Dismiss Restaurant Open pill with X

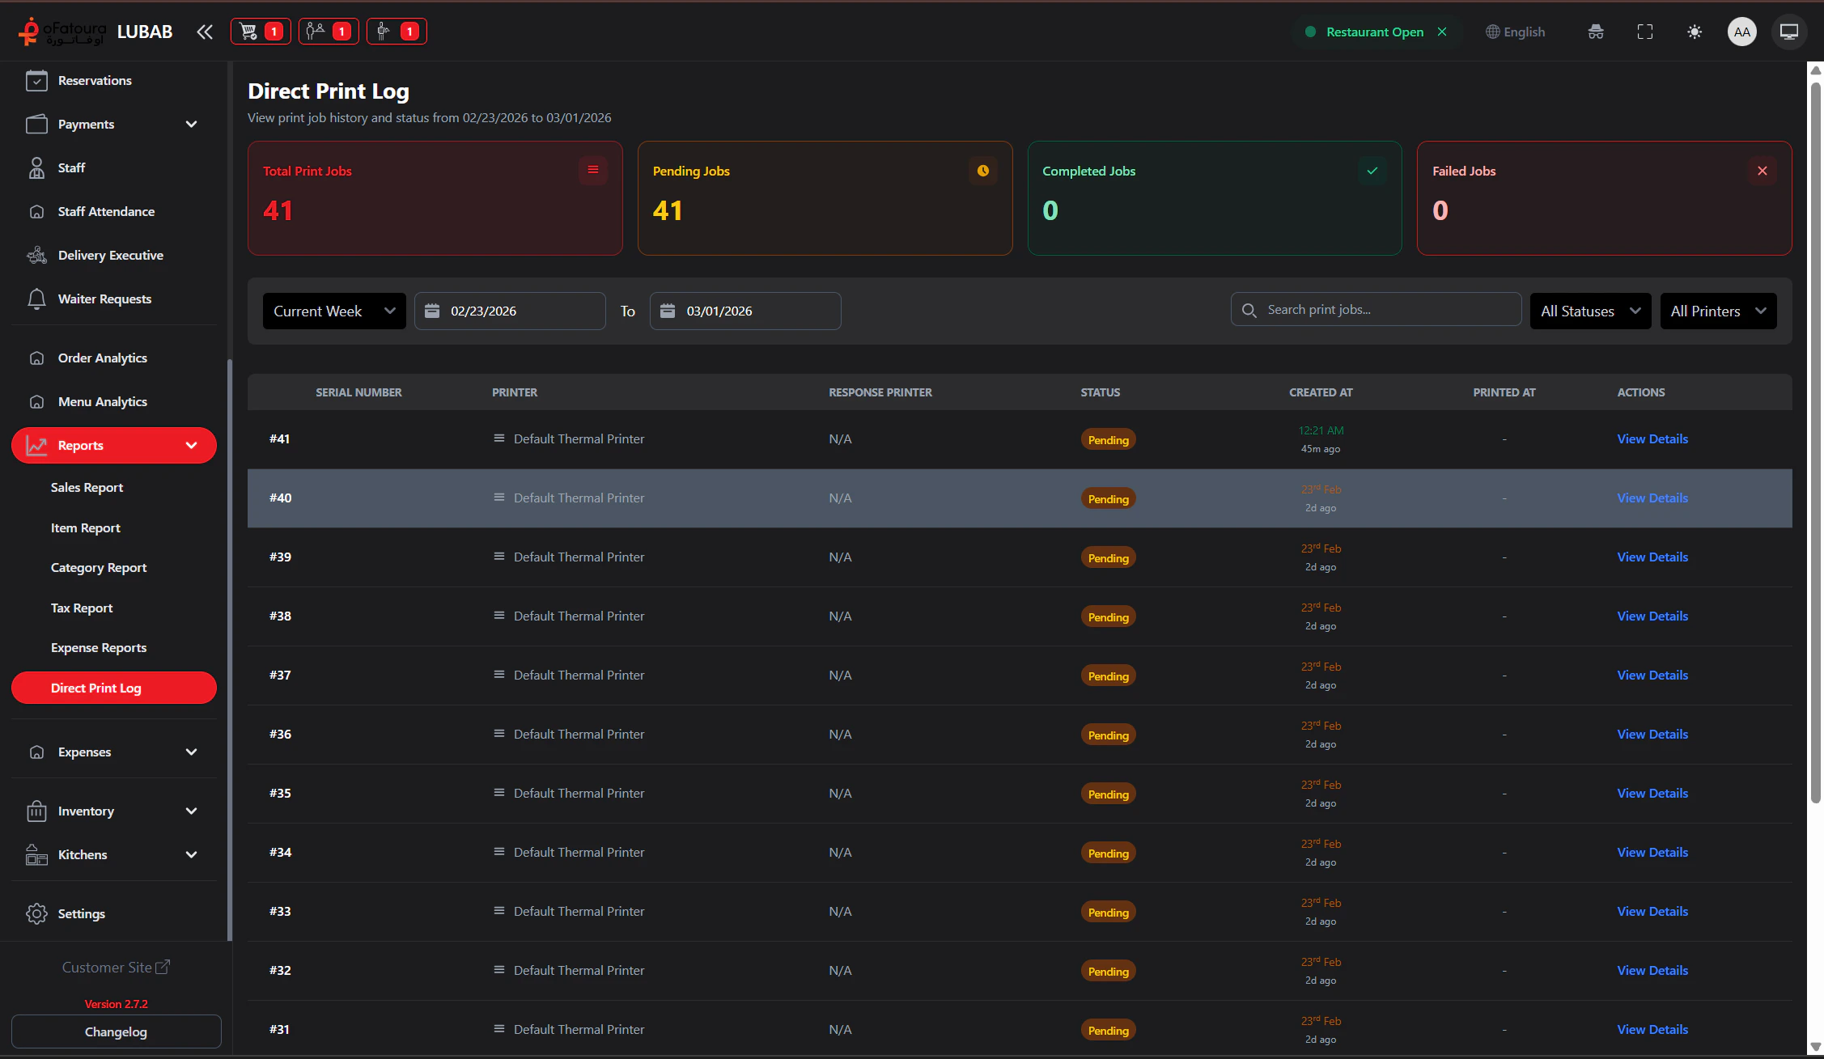(x=1442, y=32)
